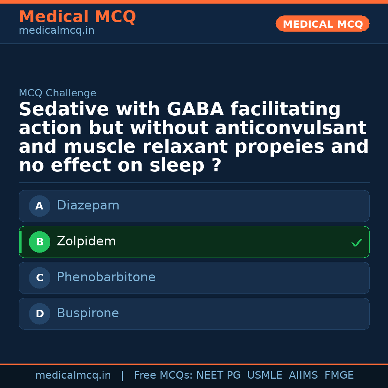388x388 pixels.
Task: Pick the Phenobarbitone answer text
Action: tap(106, 277)
